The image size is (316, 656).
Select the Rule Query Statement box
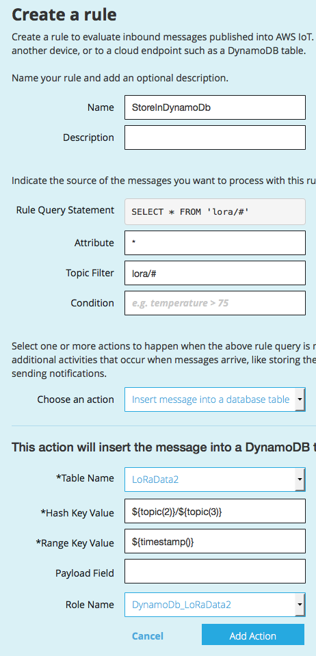pyautogui.click(x=215, y=211)
